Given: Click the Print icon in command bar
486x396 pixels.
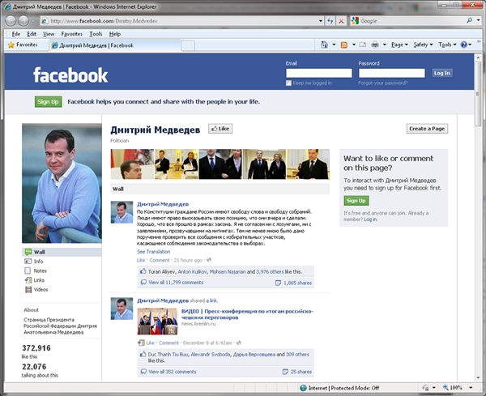Looking at the screenshot, I should click(374, 45).
